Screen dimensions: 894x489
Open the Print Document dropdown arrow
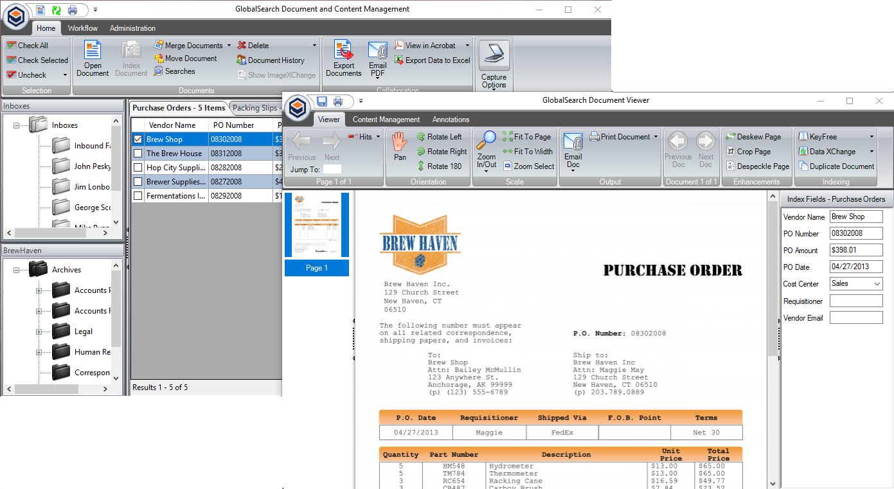tap(656, 137)
